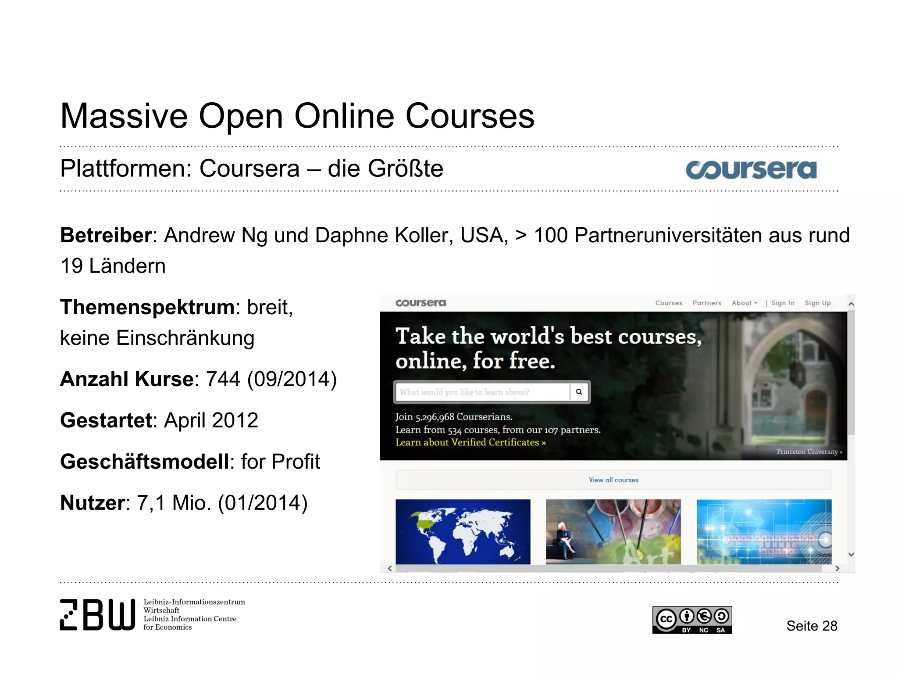Click the 'Massive Open Online Courses' title
The image size is (898, 674).
297,116
